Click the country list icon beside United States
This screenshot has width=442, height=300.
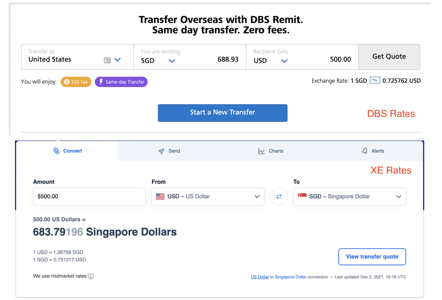pos(107,60)
